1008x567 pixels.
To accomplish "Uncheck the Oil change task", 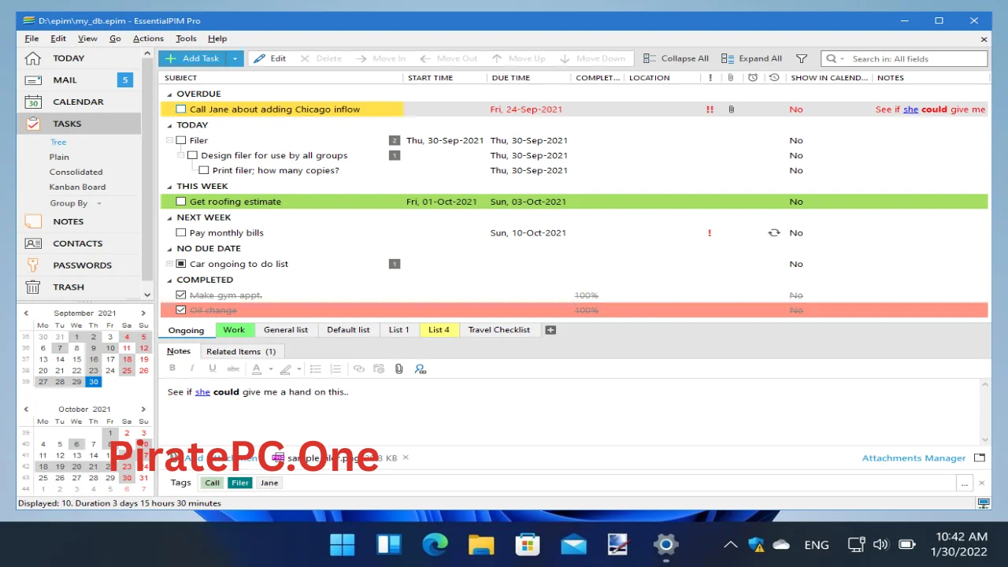I will coord(181,310).
